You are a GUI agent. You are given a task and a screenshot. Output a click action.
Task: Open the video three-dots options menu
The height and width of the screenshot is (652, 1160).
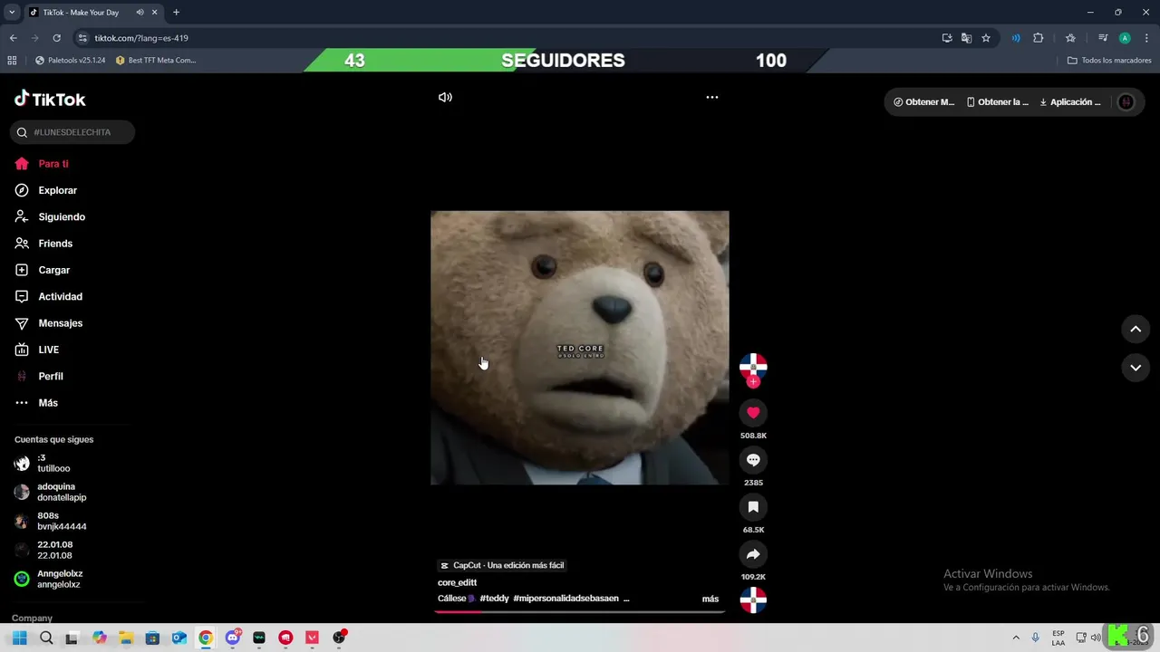pos(712,97)
